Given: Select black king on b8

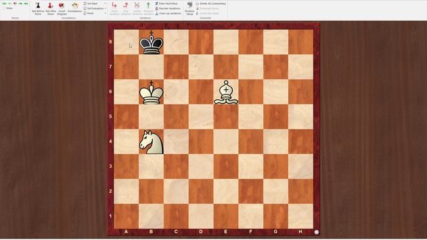Looking at the screenshot, I should point(151,42).
